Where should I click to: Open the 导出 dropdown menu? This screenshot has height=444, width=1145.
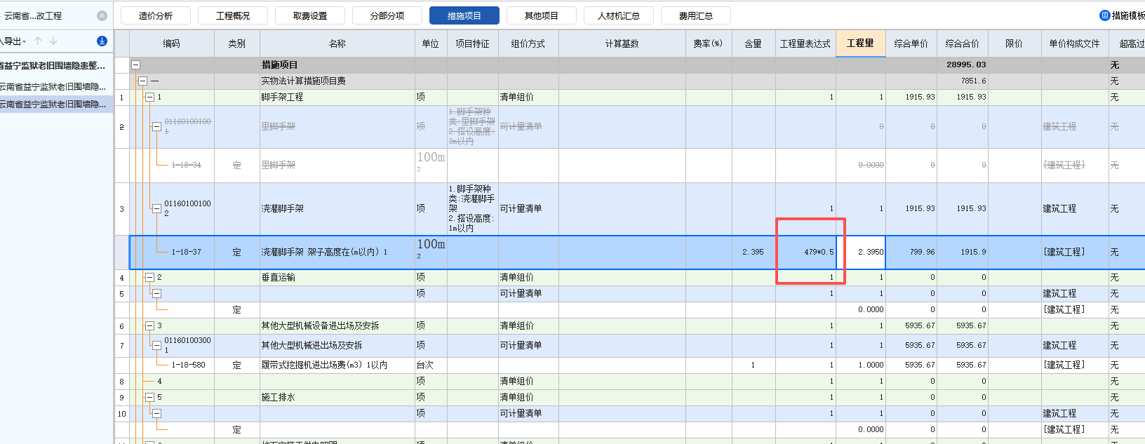(14, 41)
